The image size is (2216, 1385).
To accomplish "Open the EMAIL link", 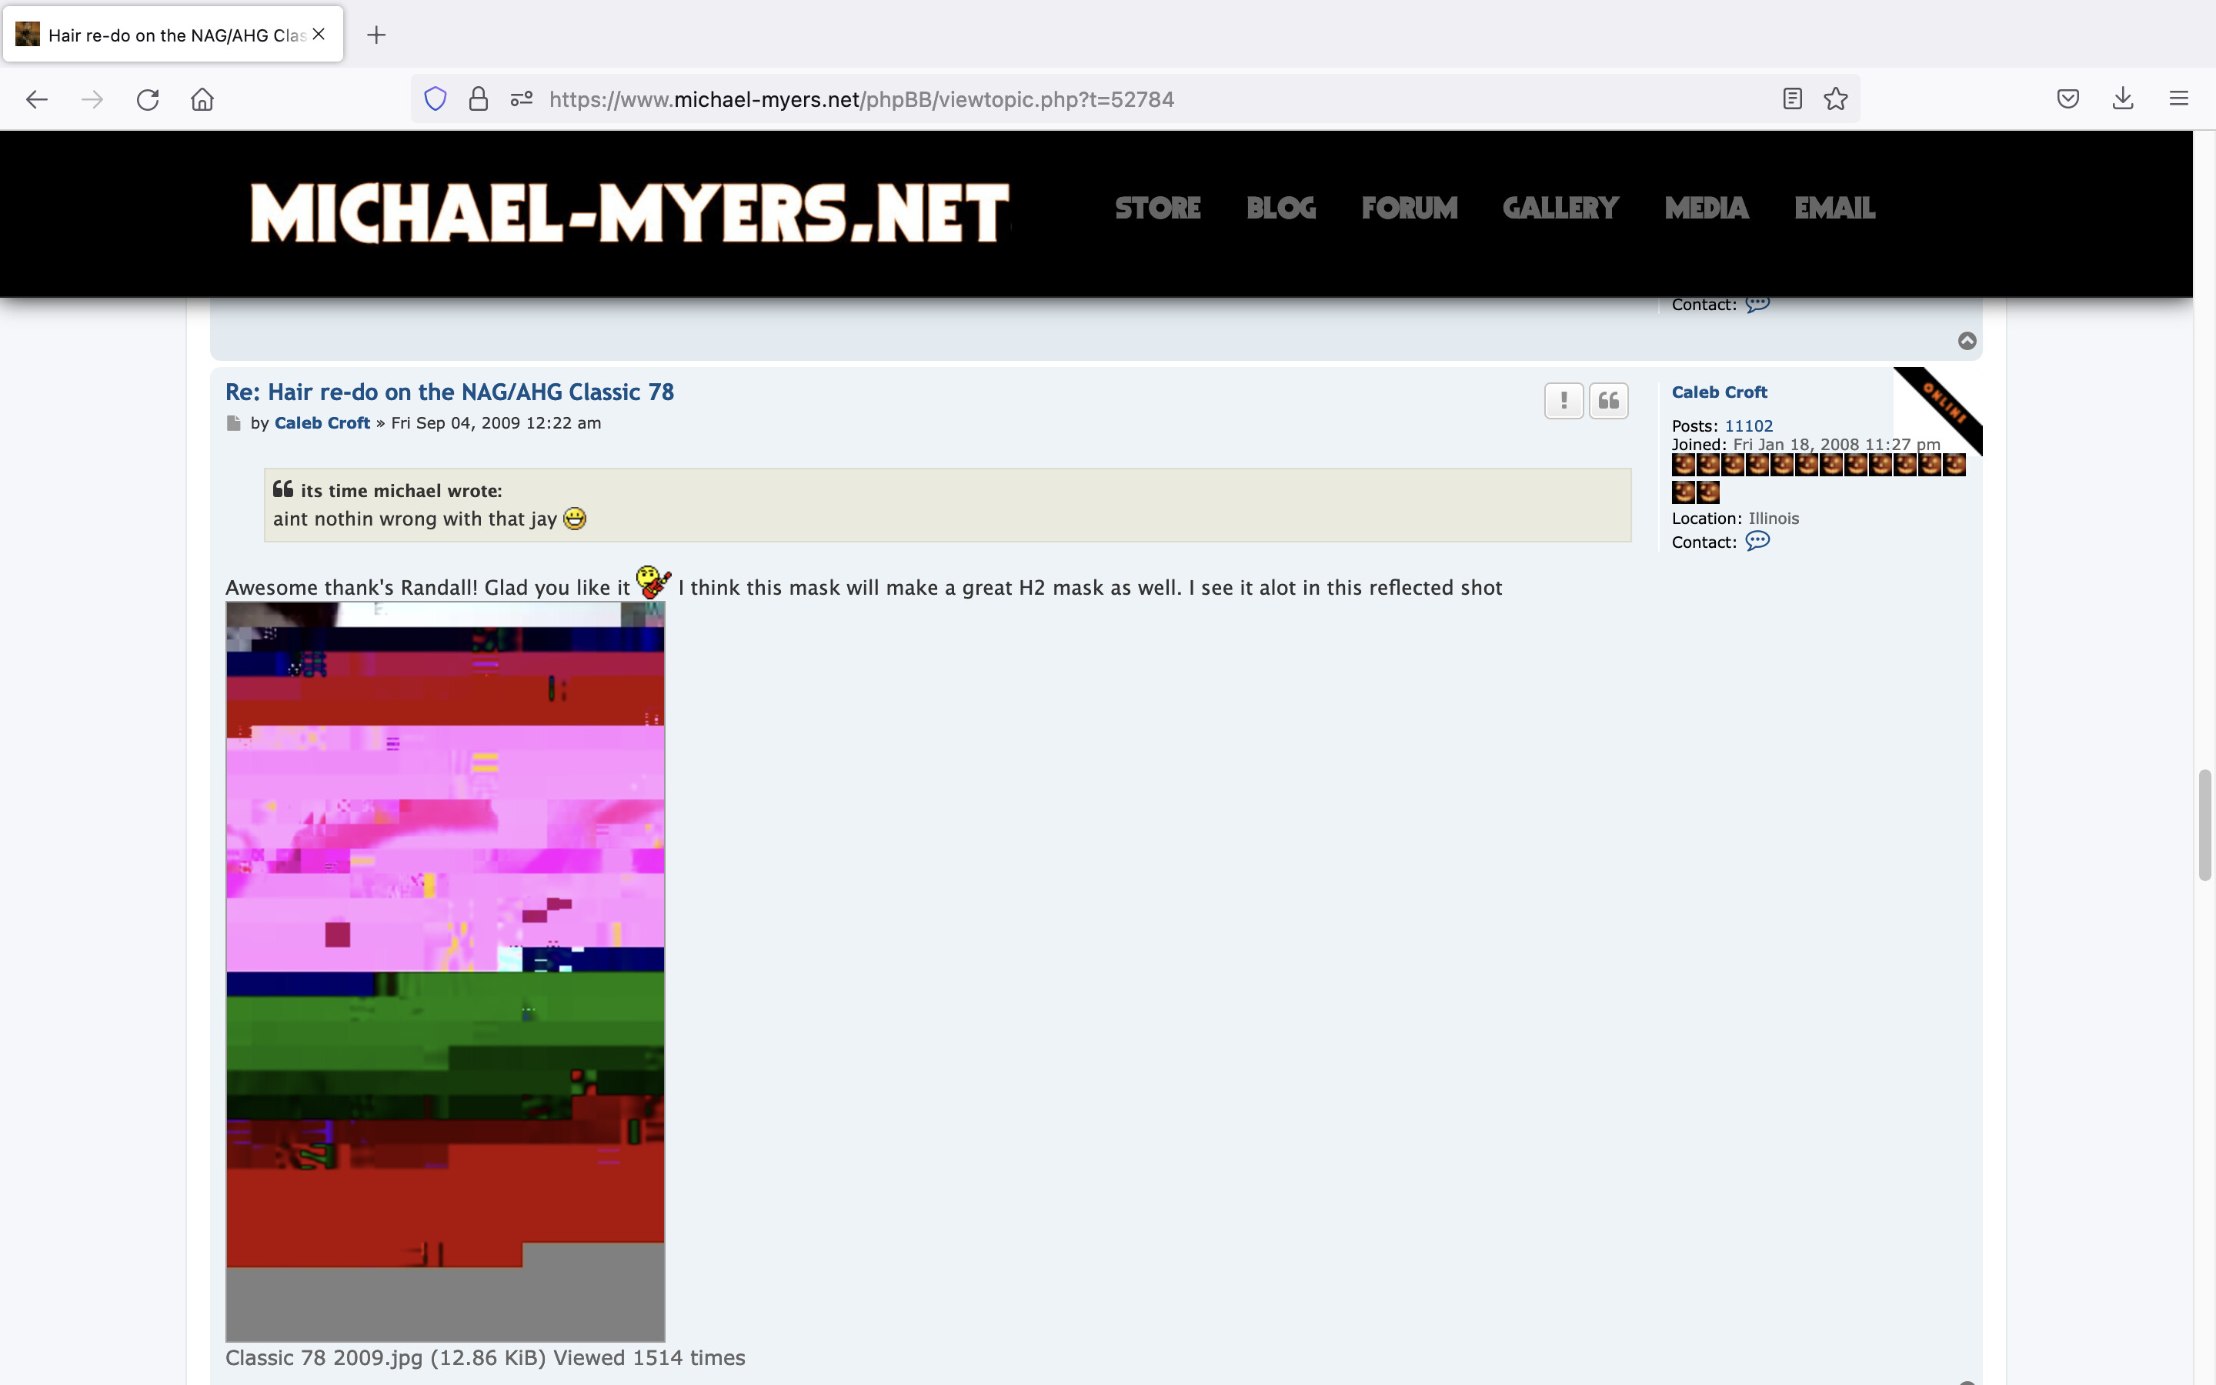I will (x=1834, y=208).
